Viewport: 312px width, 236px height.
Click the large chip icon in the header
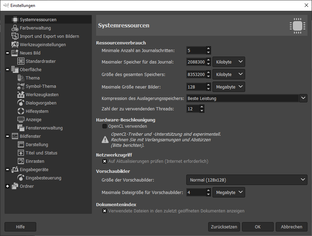tap(297, 26)
